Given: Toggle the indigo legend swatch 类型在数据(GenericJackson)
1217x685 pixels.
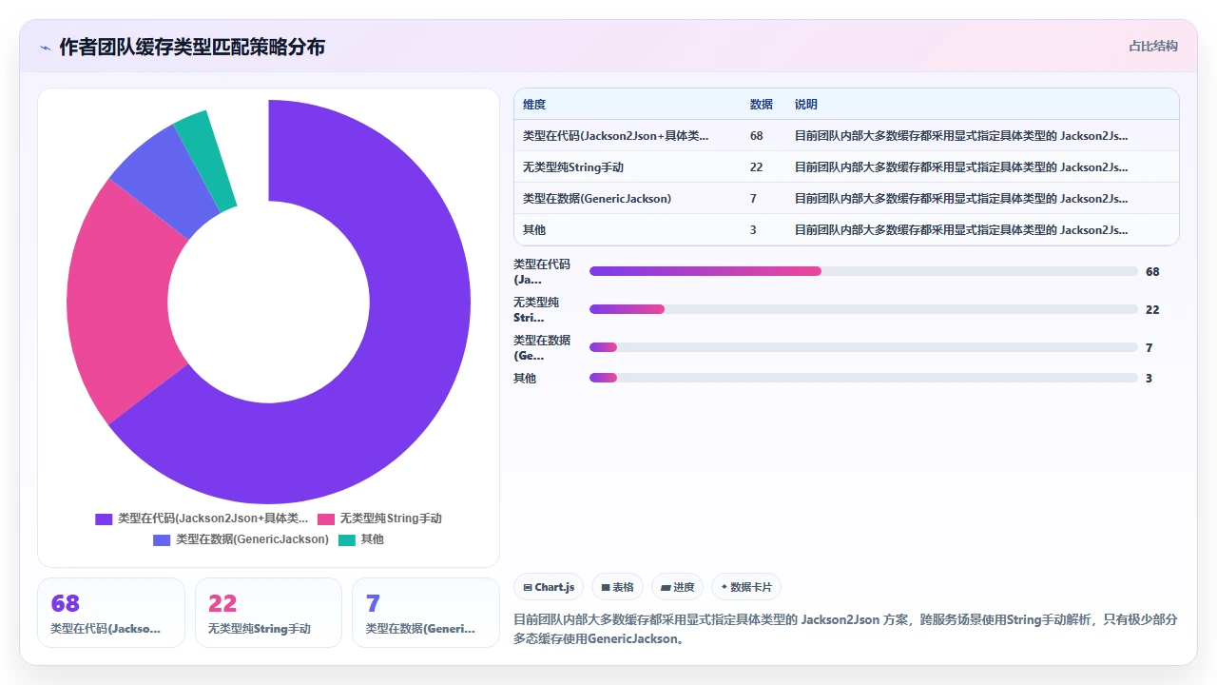Looking at the screenshot, I should tap(162, 539).
